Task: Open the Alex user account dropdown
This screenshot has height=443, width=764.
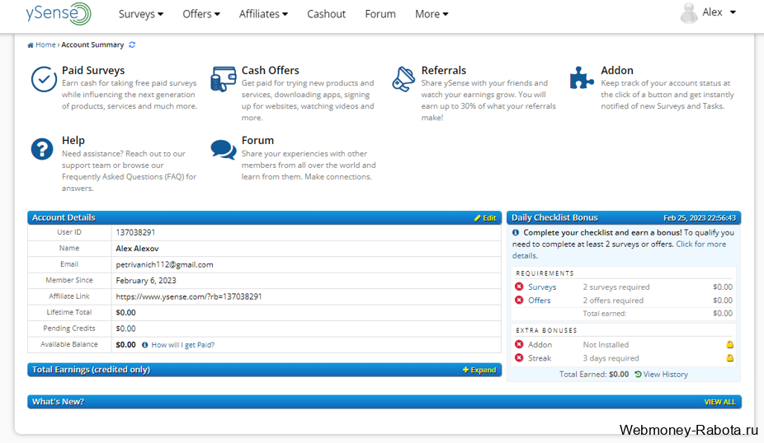Action: pyautogui.click(x=719, y=12)
